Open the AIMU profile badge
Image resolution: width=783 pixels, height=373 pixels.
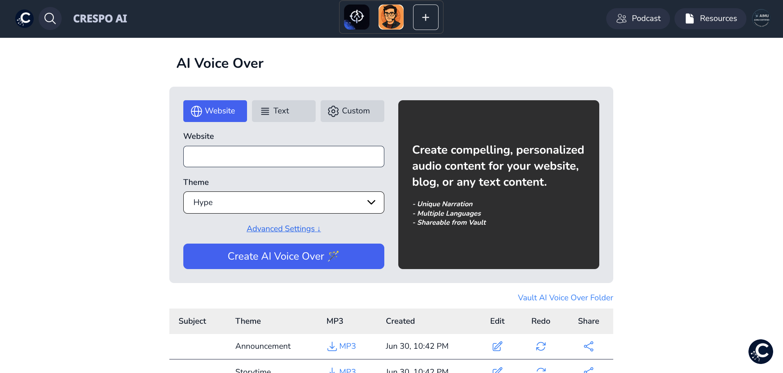point(761,18)
